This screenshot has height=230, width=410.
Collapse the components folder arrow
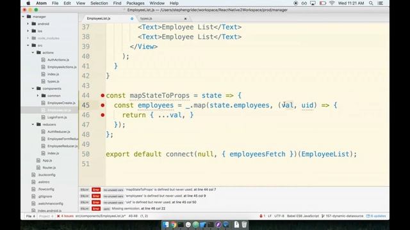33,89
